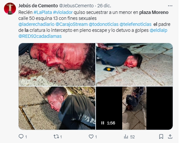The image size is (179, 143).
Task: Like the tweet with the heart icon
Action: coord(91,137)
